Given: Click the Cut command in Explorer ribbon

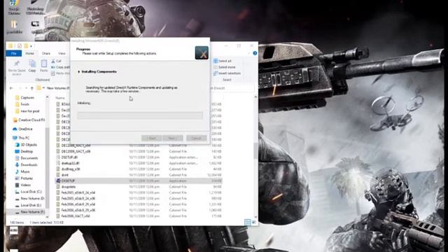Looking at the screenshot, I should pyautogui.click(x=56, y=61).
